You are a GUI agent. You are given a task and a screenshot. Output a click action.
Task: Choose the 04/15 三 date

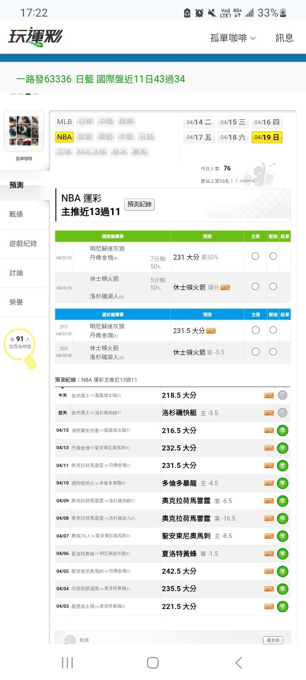[x=233, y=122]
